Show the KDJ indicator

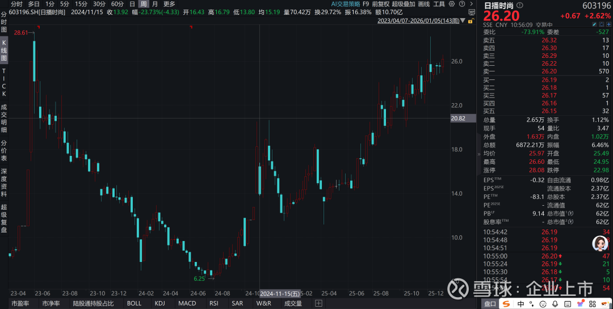click(x=160, y=303)
